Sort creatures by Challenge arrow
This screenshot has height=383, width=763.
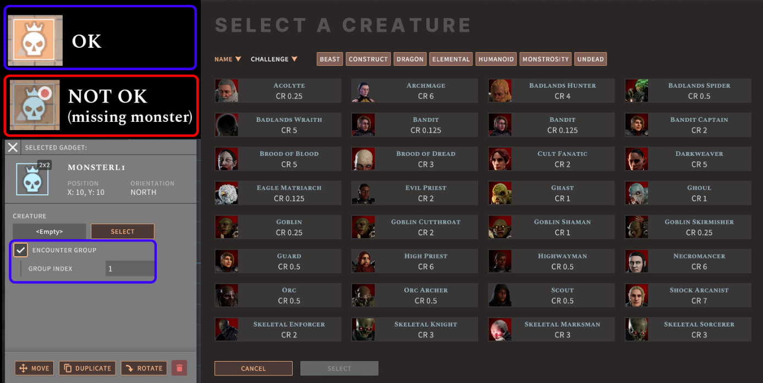pyautogui.click(x=294, y=59)
